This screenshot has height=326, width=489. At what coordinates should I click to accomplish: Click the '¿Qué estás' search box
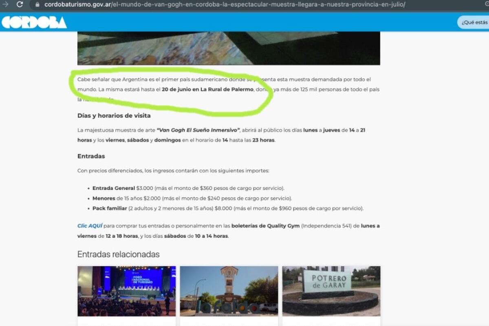click(474, 22)
